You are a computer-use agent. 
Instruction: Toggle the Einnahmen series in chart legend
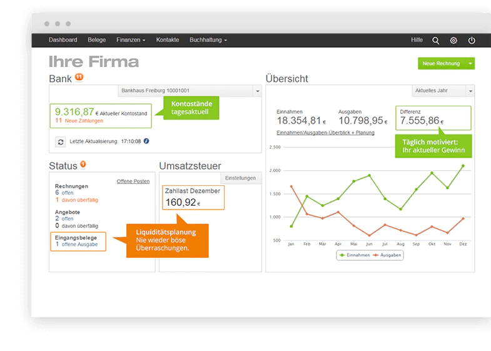pyautogui.click(x=355, y=255)
